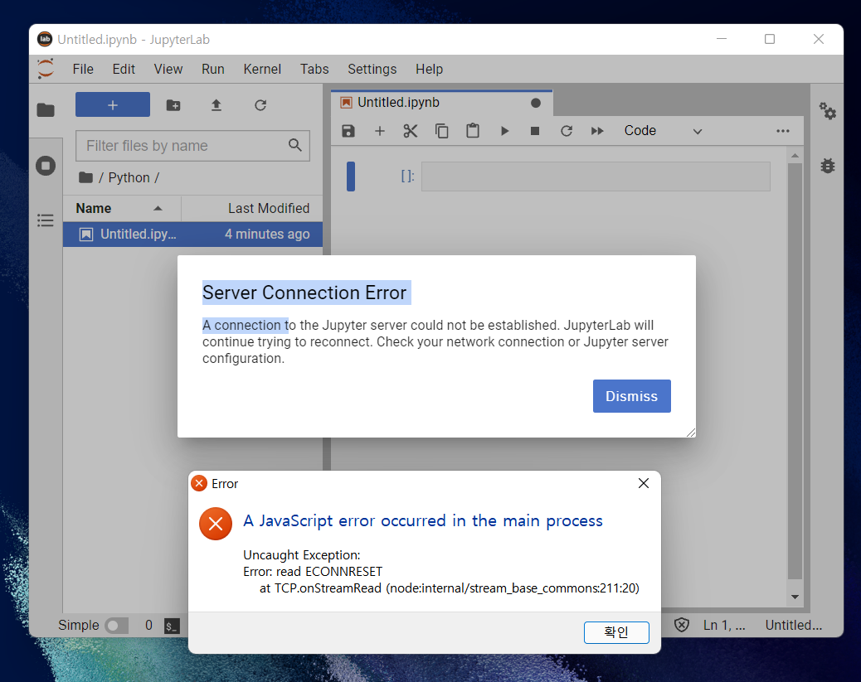This screenshot has width=861, height=682.
Task: Click the Untitled... label in status bar
Action: point(794,625)
